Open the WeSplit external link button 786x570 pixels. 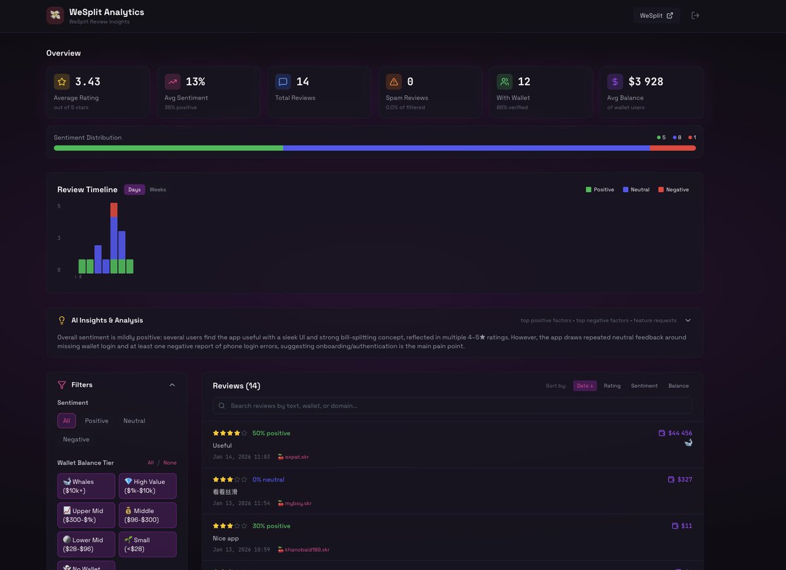tap(656, 15)
